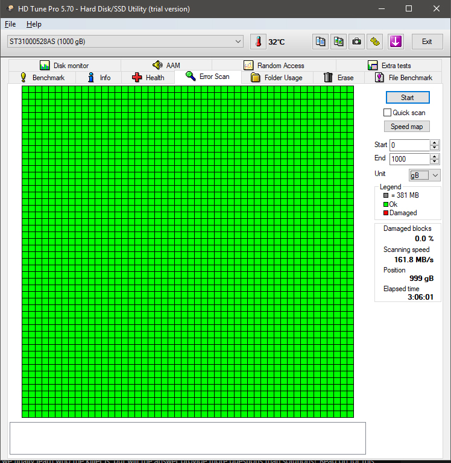
Task: Click the Exit button
Action: point(427,42)
